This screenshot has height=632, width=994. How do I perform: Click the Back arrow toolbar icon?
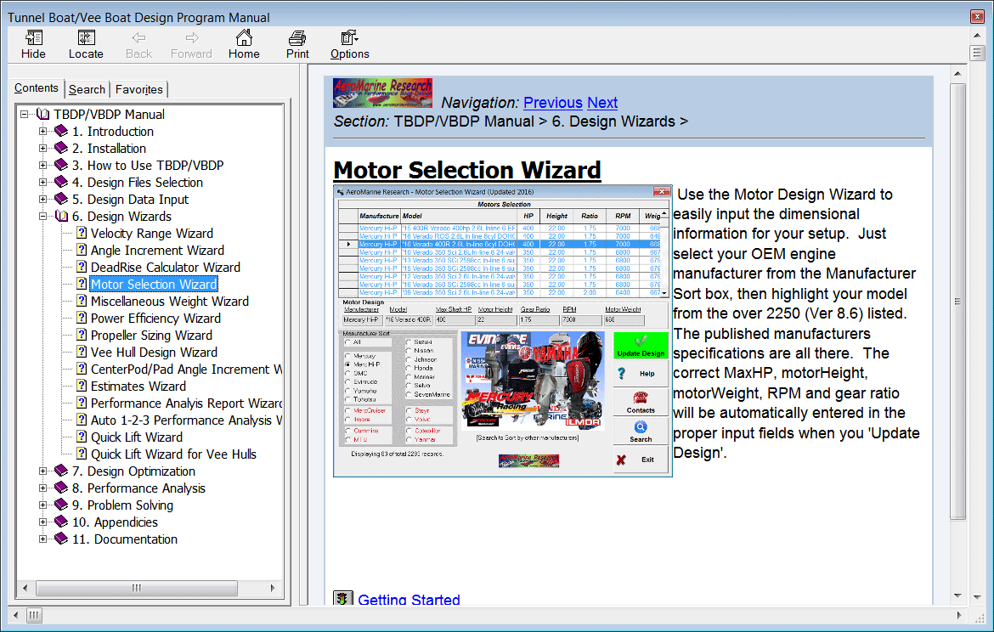(138, 38)
